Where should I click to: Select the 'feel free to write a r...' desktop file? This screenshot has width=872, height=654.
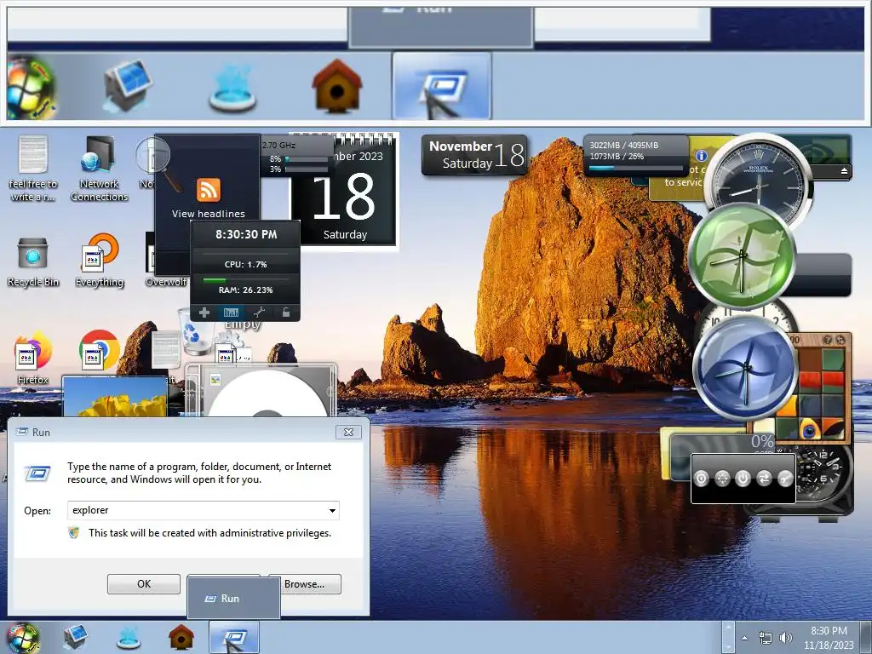click(x=33, y=169)
